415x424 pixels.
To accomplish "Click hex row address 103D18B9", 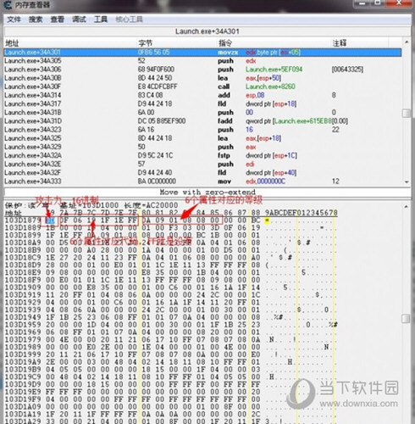I will point(23,250).
